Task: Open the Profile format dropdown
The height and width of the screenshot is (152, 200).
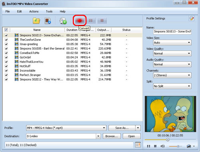Action: pyautogui.click(x=66, y=128)
